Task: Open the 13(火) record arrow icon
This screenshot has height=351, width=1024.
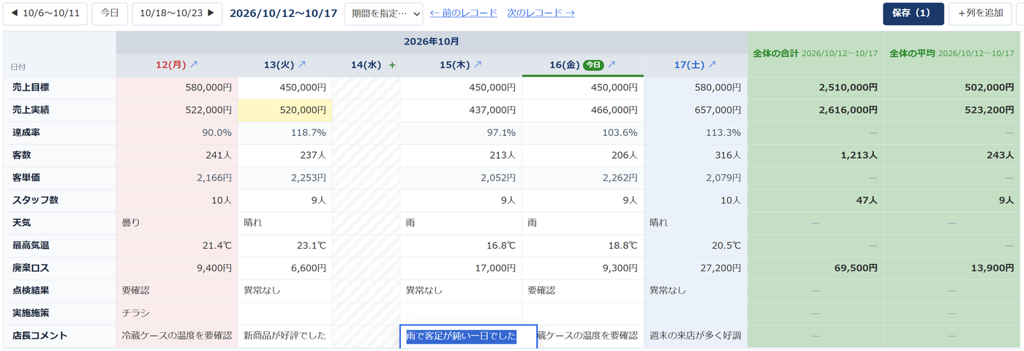Action: pyautogui.click(x=302, y=65)
